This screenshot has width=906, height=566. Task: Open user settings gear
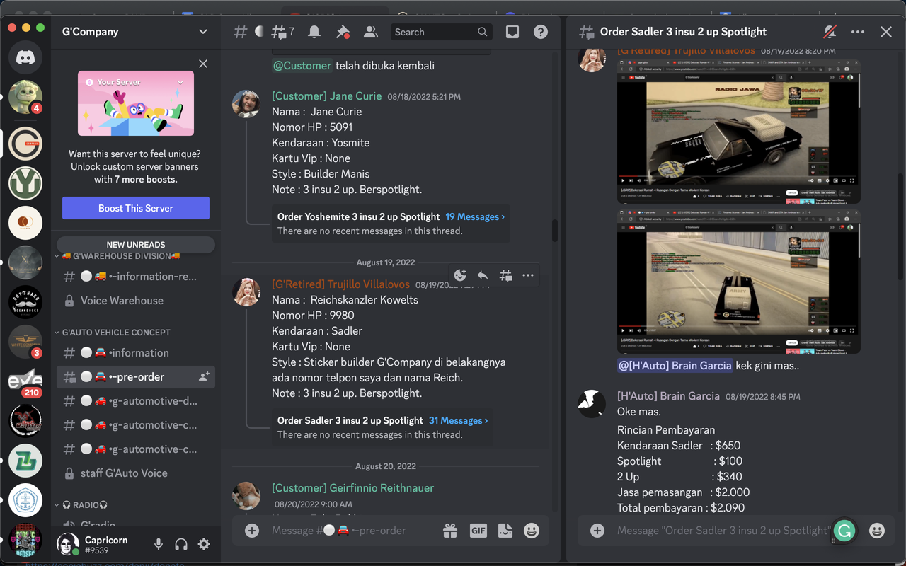(x=204, y=544)
